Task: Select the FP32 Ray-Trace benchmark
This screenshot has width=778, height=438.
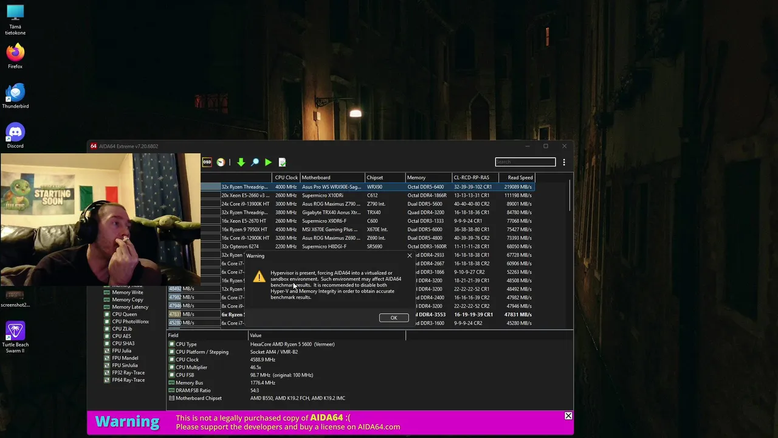Action: [x=128, y=373]
